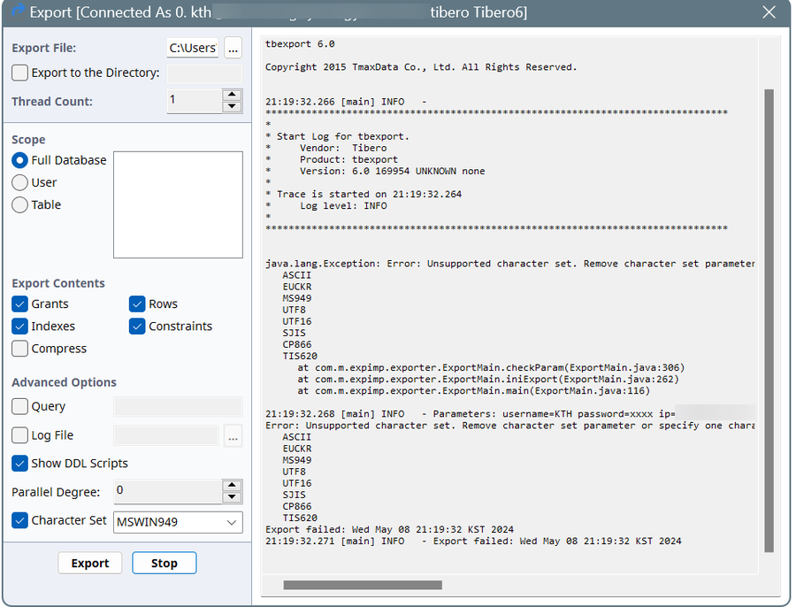Click the Stop button
Image resolution: width=796 pixels, height=607 pixels.
pos(164,564)
